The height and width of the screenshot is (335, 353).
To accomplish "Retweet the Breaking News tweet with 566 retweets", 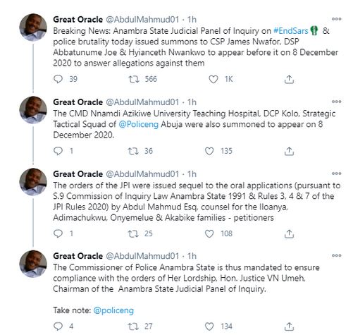I will [134, 79].
